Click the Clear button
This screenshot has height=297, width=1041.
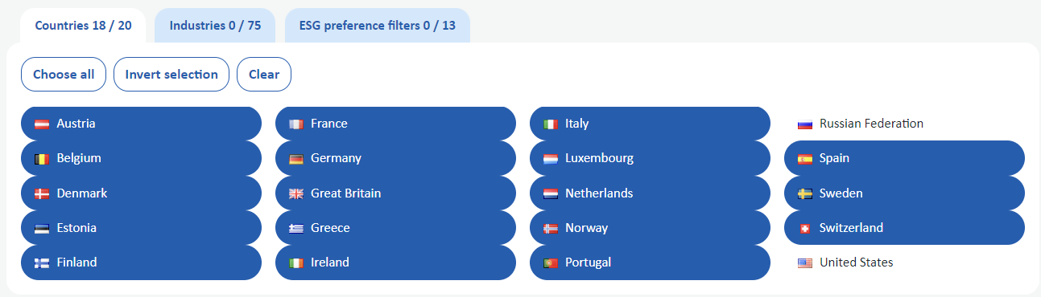[x=264, y=74]
